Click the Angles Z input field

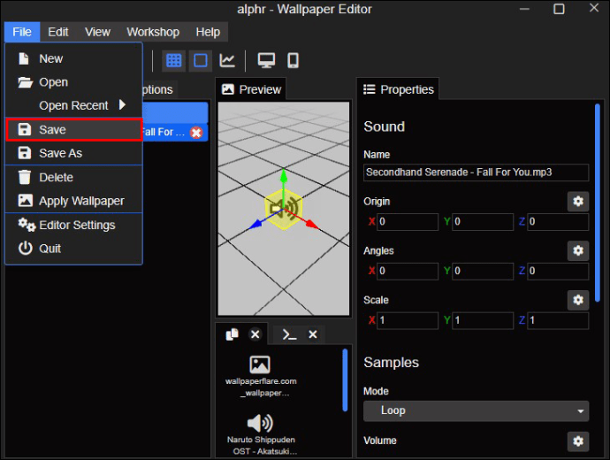[x=558, y=272]
